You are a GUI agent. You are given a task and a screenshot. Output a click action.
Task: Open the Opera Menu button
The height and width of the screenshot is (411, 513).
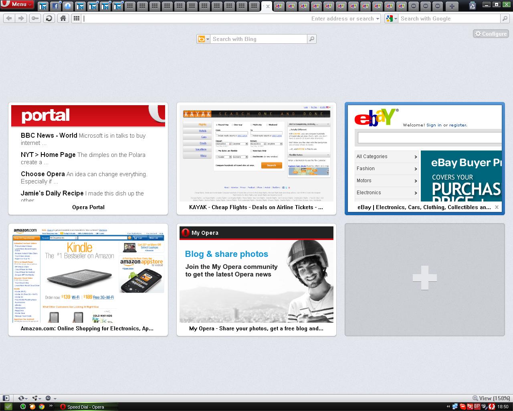coord(17,4)
